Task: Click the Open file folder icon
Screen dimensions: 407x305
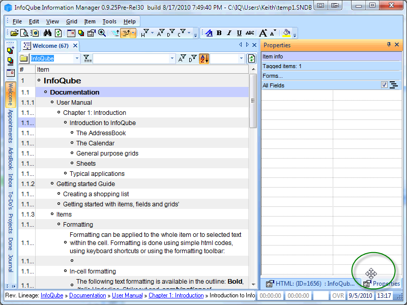Action: coord(14,33)
